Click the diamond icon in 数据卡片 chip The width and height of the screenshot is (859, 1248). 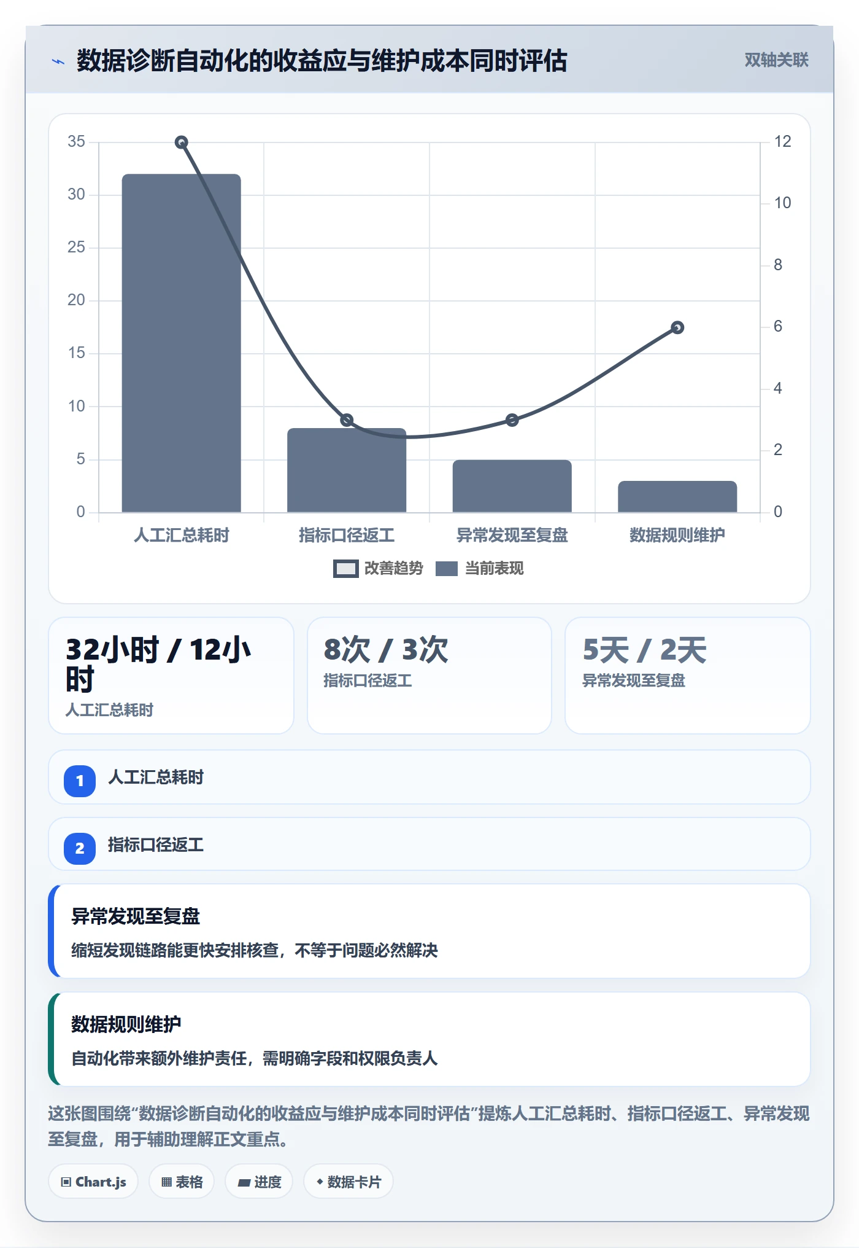point(320,1182)
